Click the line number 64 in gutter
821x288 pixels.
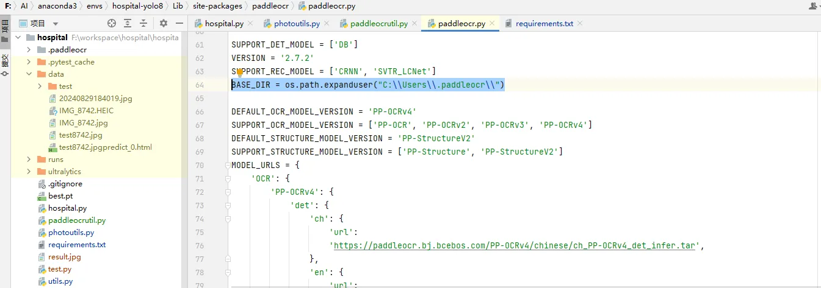pos(200,85)
